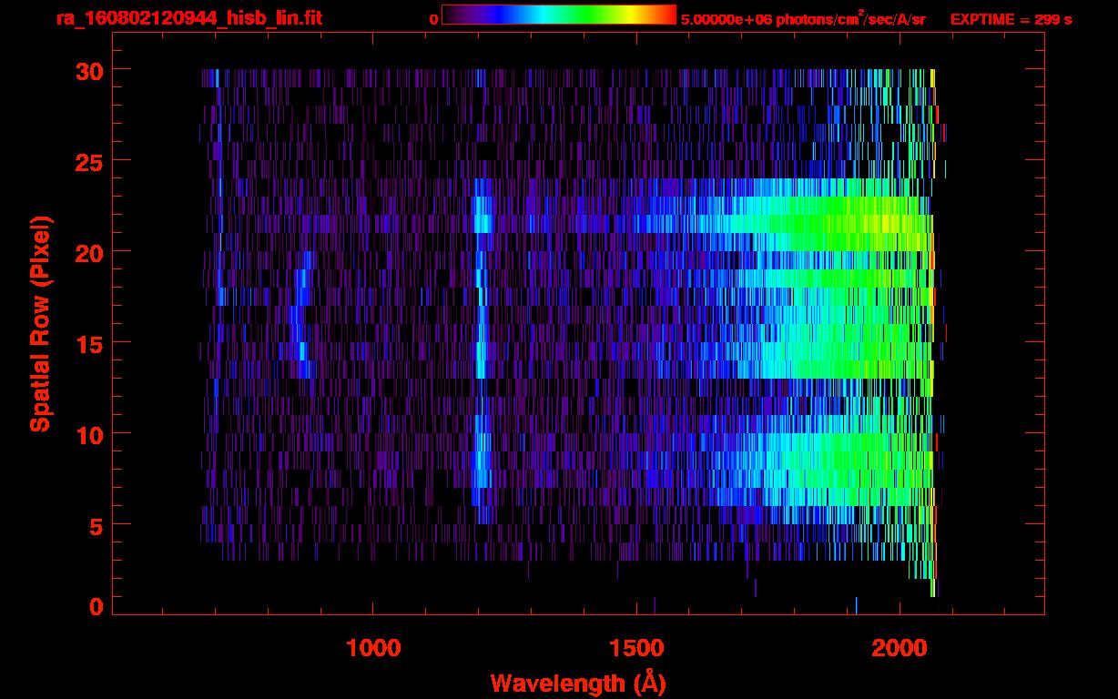This screenshot has width=1118, height=699.
Task: Click the y-axis tick label 25
Action: (x=90, y=161)
